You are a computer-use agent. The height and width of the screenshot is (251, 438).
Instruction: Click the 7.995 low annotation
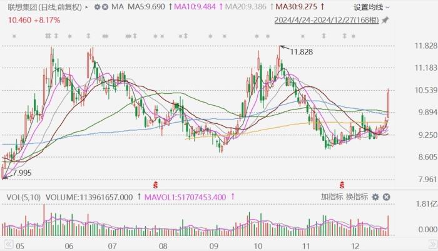(22, 173)
